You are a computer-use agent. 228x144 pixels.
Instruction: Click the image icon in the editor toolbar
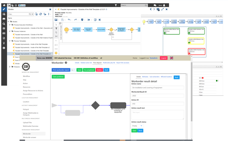(x=56, y=20)
